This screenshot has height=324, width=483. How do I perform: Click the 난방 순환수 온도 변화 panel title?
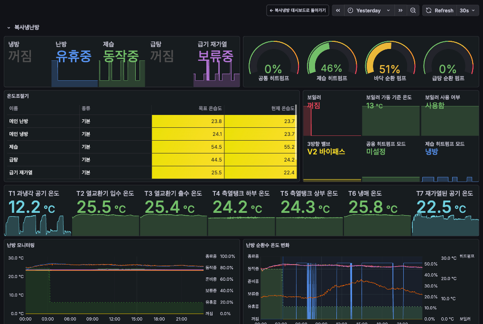pos(268,245)
